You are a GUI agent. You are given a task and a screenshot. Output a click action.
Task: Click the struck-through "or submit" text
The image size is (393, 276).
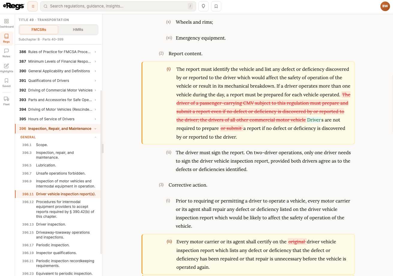coord(232,128)
